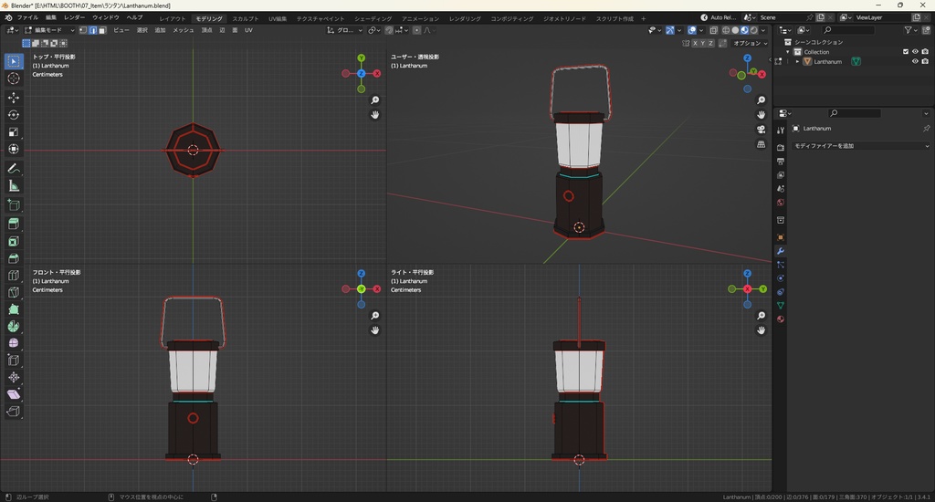Switch to the スカルプト workspace tab
Viewport: 935px width, 502px height.
coord(245,18)
